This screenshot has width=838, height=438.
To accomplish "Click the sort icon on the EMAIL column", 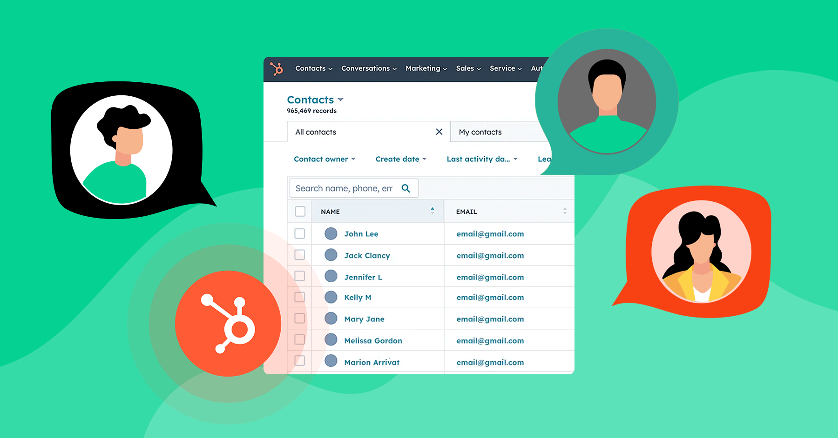I will [x=565, y=211].
